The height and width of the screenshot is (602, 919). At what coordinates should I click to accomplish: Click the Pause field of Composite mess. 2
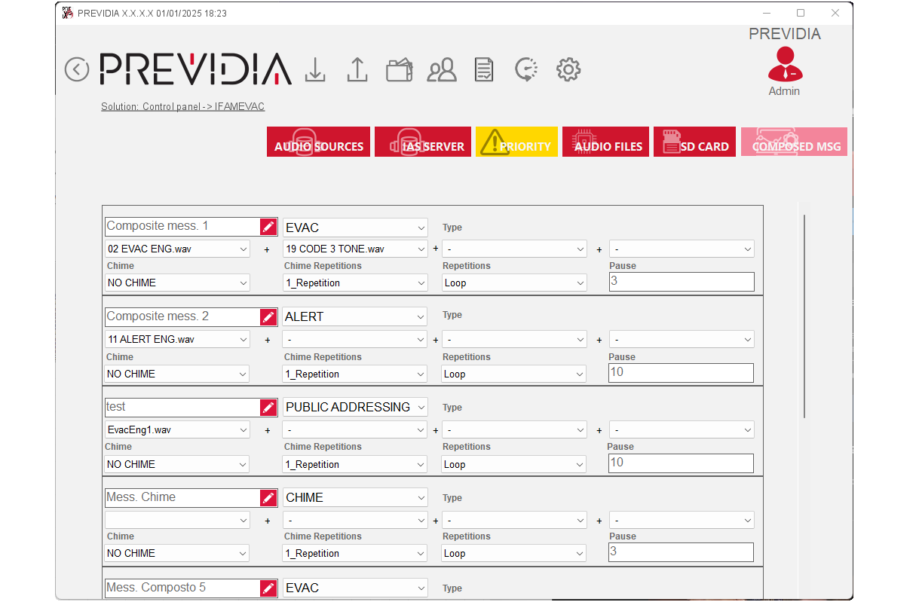681,372
